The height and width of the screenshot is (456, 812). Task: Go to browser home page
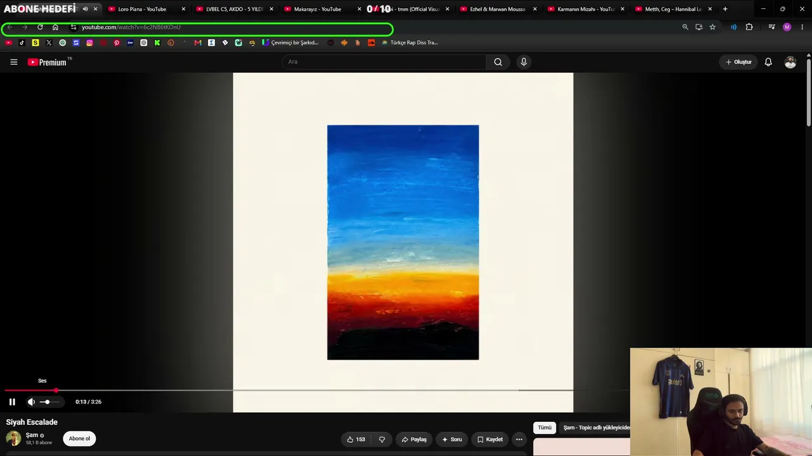point(55,27)
